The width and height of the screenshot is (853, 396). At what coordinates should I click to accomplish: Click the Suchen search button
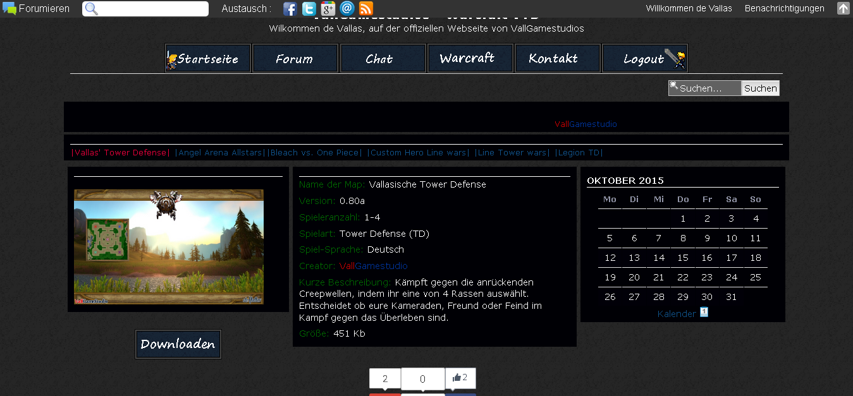pos(760,88)
